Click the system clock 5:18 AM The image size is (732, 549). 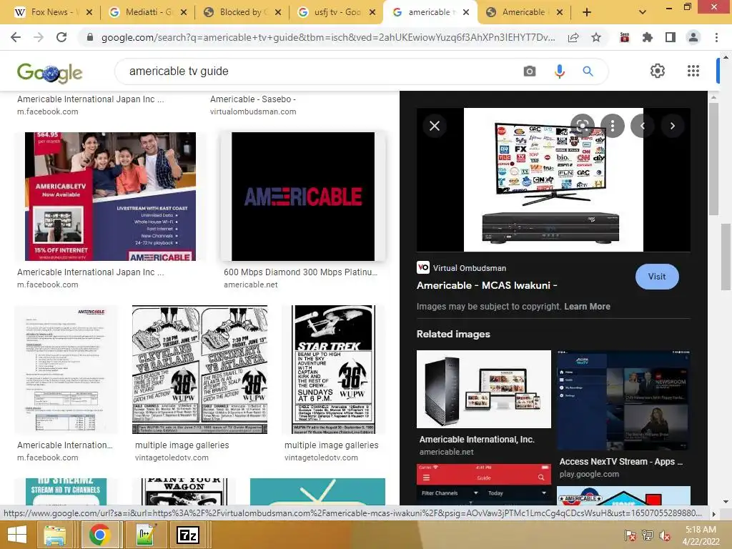(701, 530)
